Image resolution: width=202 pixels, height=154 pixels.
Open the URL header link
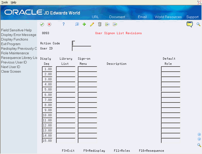click(95, 17)
